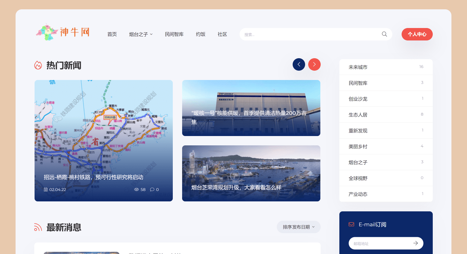Image resolution: width=467 pixels, height=254 pixels.
Task: Click the search magnifier icon
Action: coord(384,34)
